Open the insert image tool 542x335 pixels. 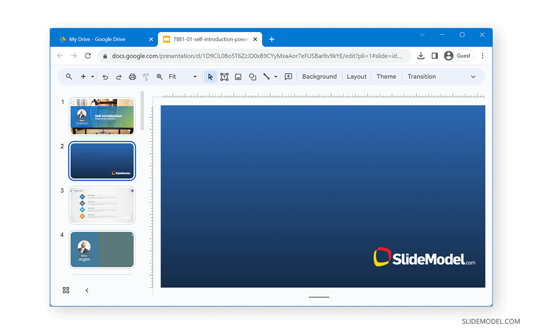(238, 76)
